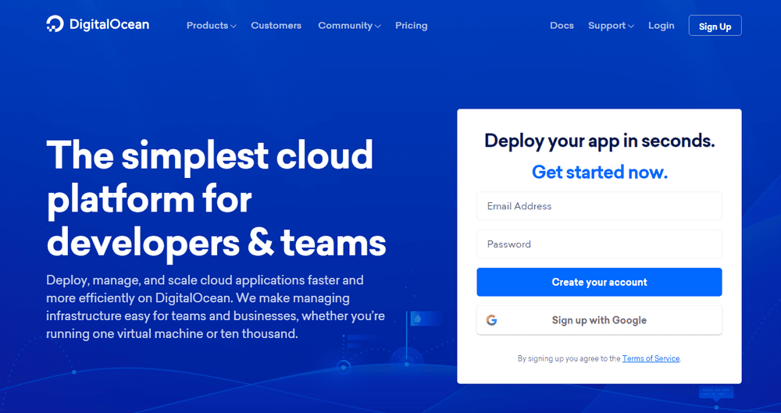Click 'Deploy your app in seconds.' heading
The image size is (781, 413).
[600, 141]
